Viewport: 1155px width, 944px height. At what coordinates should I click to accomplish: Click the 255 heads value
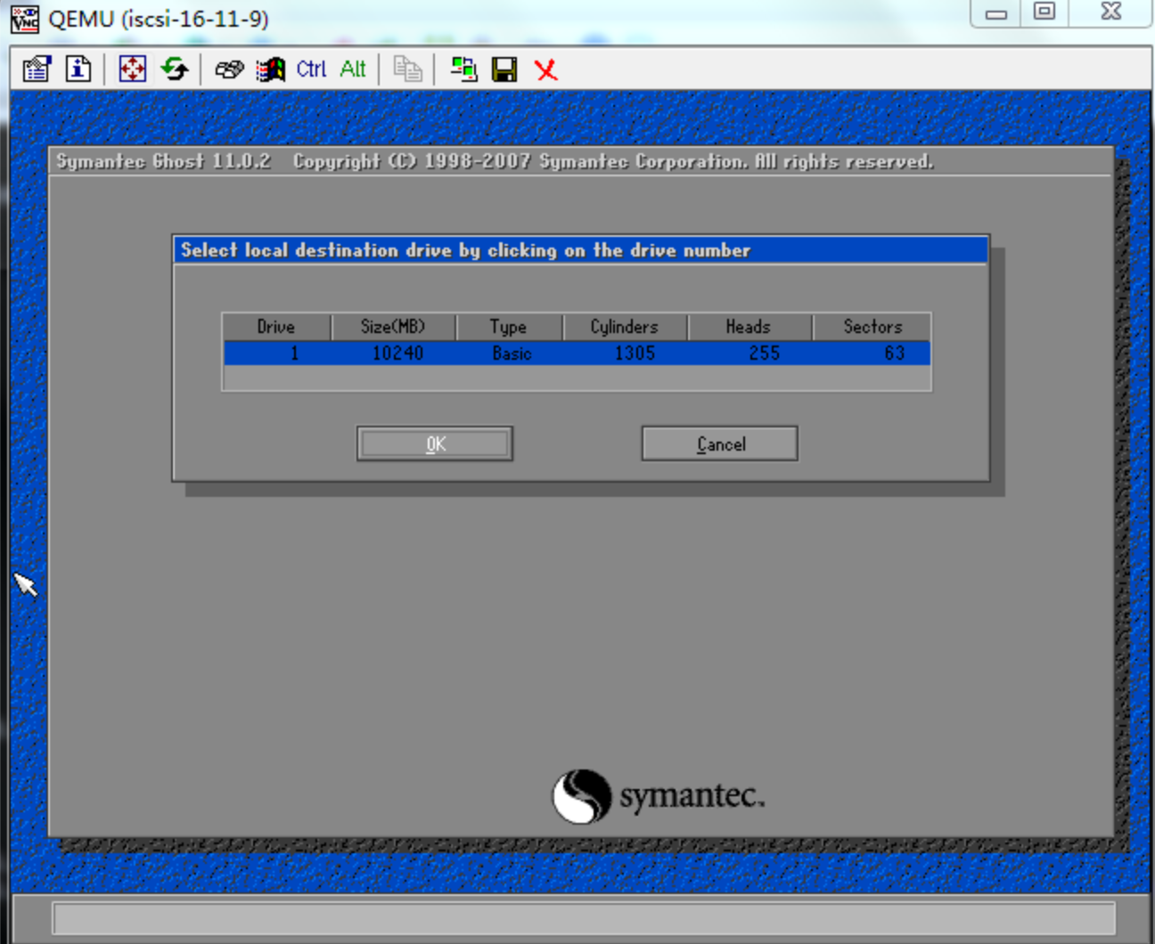point(765,354)
